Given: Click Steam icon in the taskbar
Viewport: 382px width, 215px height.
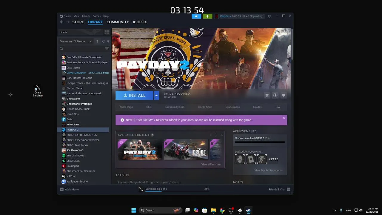Looking at the screenshot, I should [248, 210].
